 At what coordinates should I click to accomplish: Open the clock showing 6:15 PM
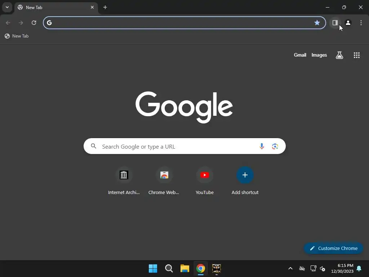click(x=342, y=268)
